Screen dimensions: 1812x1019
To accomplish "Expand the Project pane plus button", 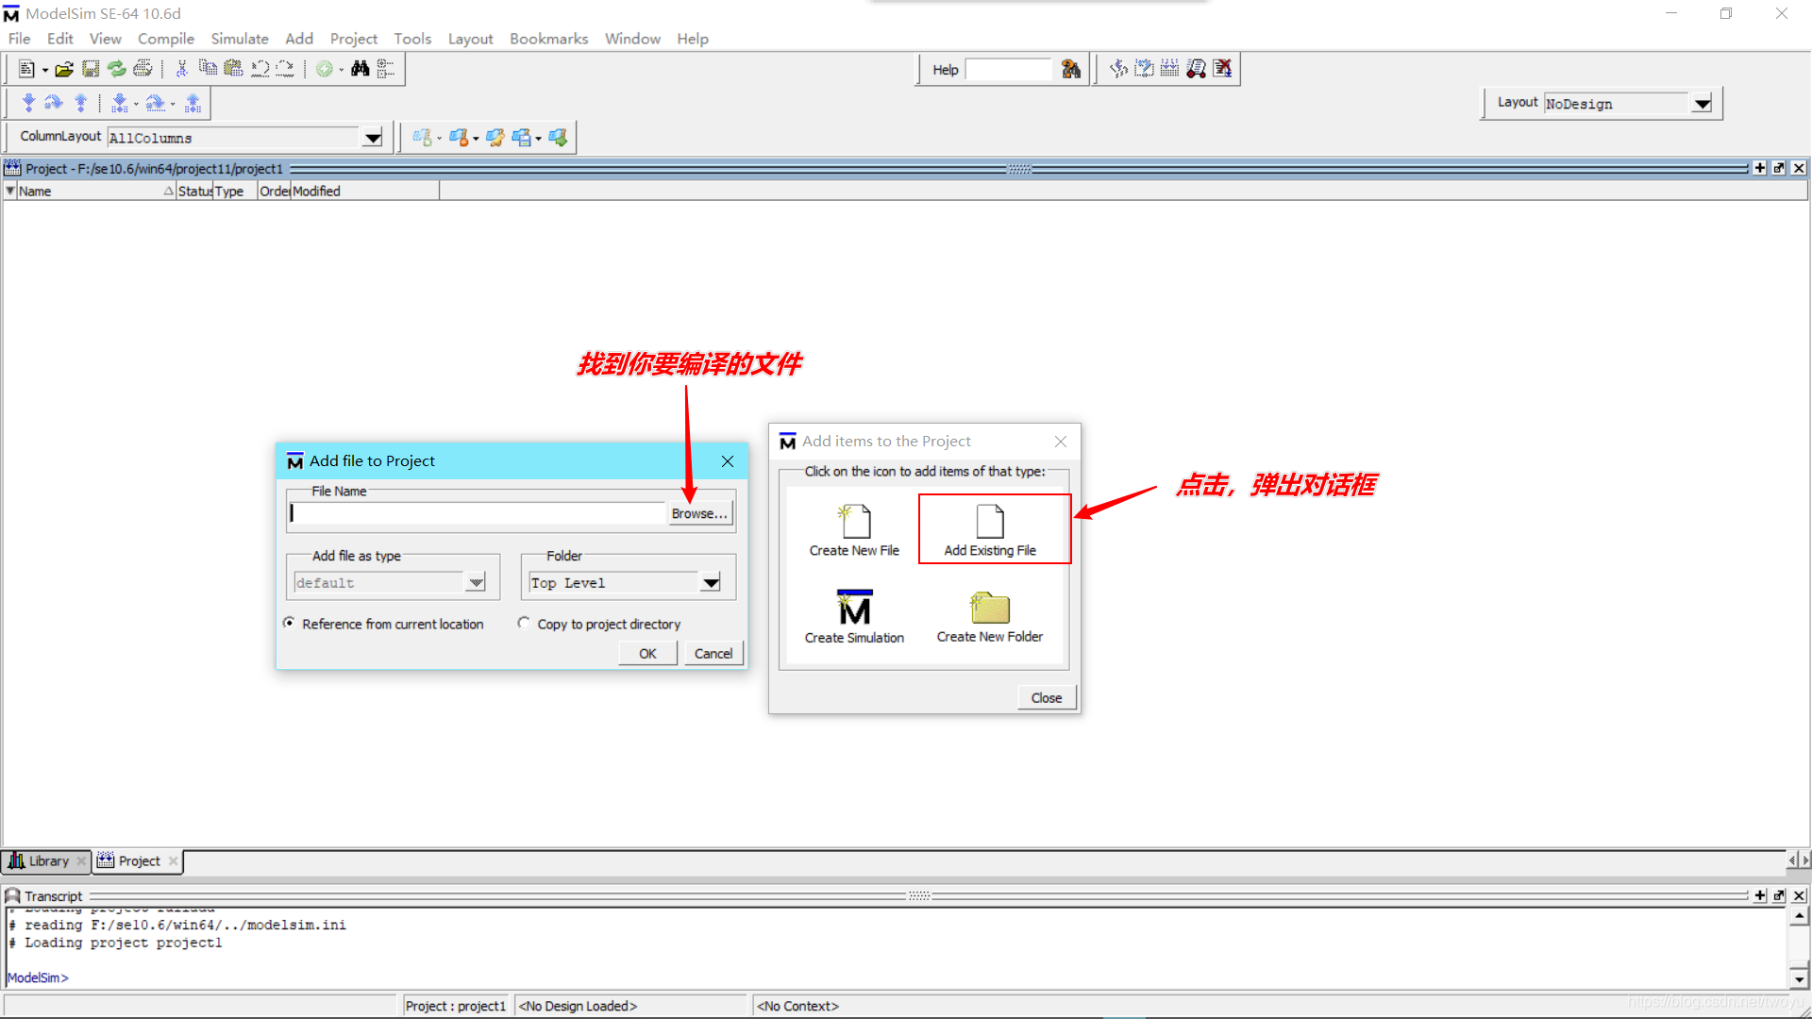I will pyautogui.click(x=1759, y=168).
